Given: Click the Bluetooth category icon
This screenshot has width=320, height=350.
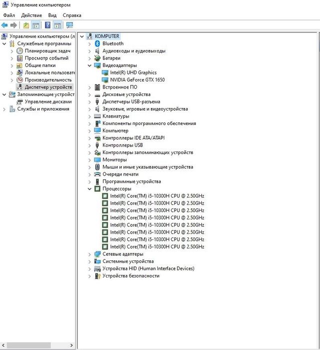Looking at the screenshot, I should click(x=97, y=43).
